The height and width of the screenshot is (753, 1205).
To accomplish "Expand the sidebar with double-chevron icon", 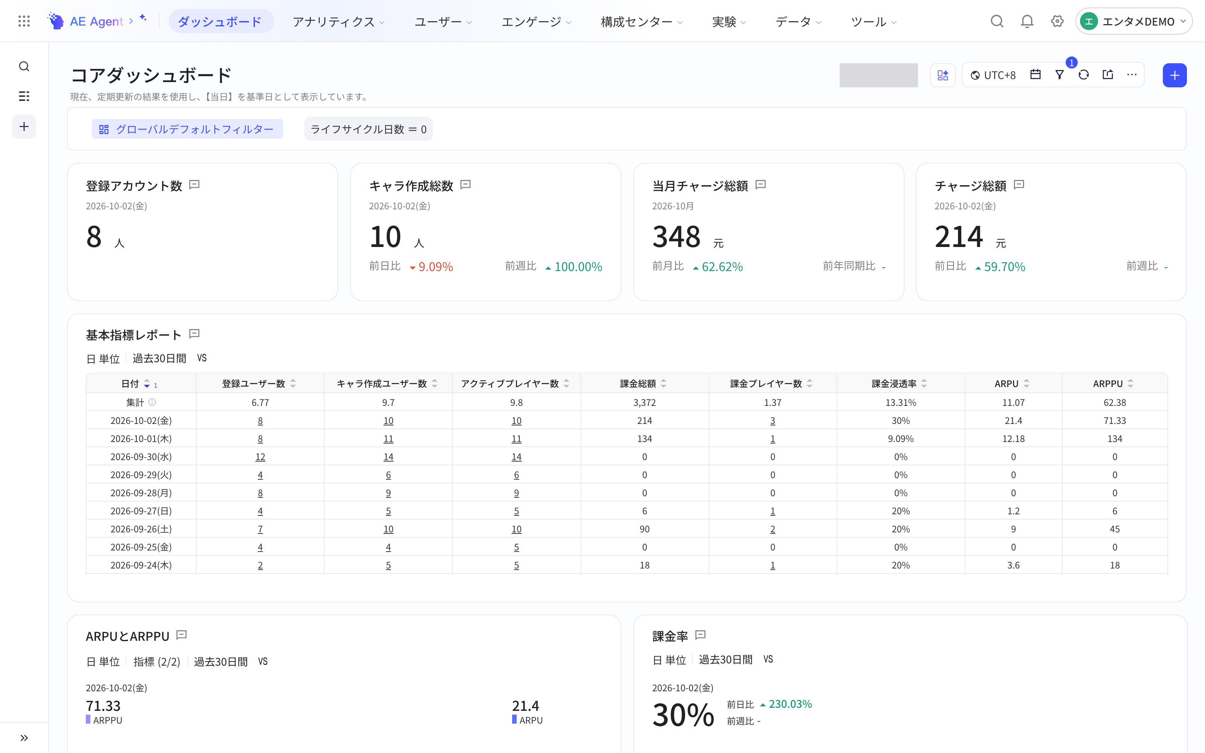I will click(24, 738).
